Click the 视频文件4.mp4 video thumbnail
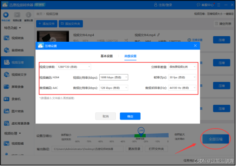236x166 pixels. 53,36
